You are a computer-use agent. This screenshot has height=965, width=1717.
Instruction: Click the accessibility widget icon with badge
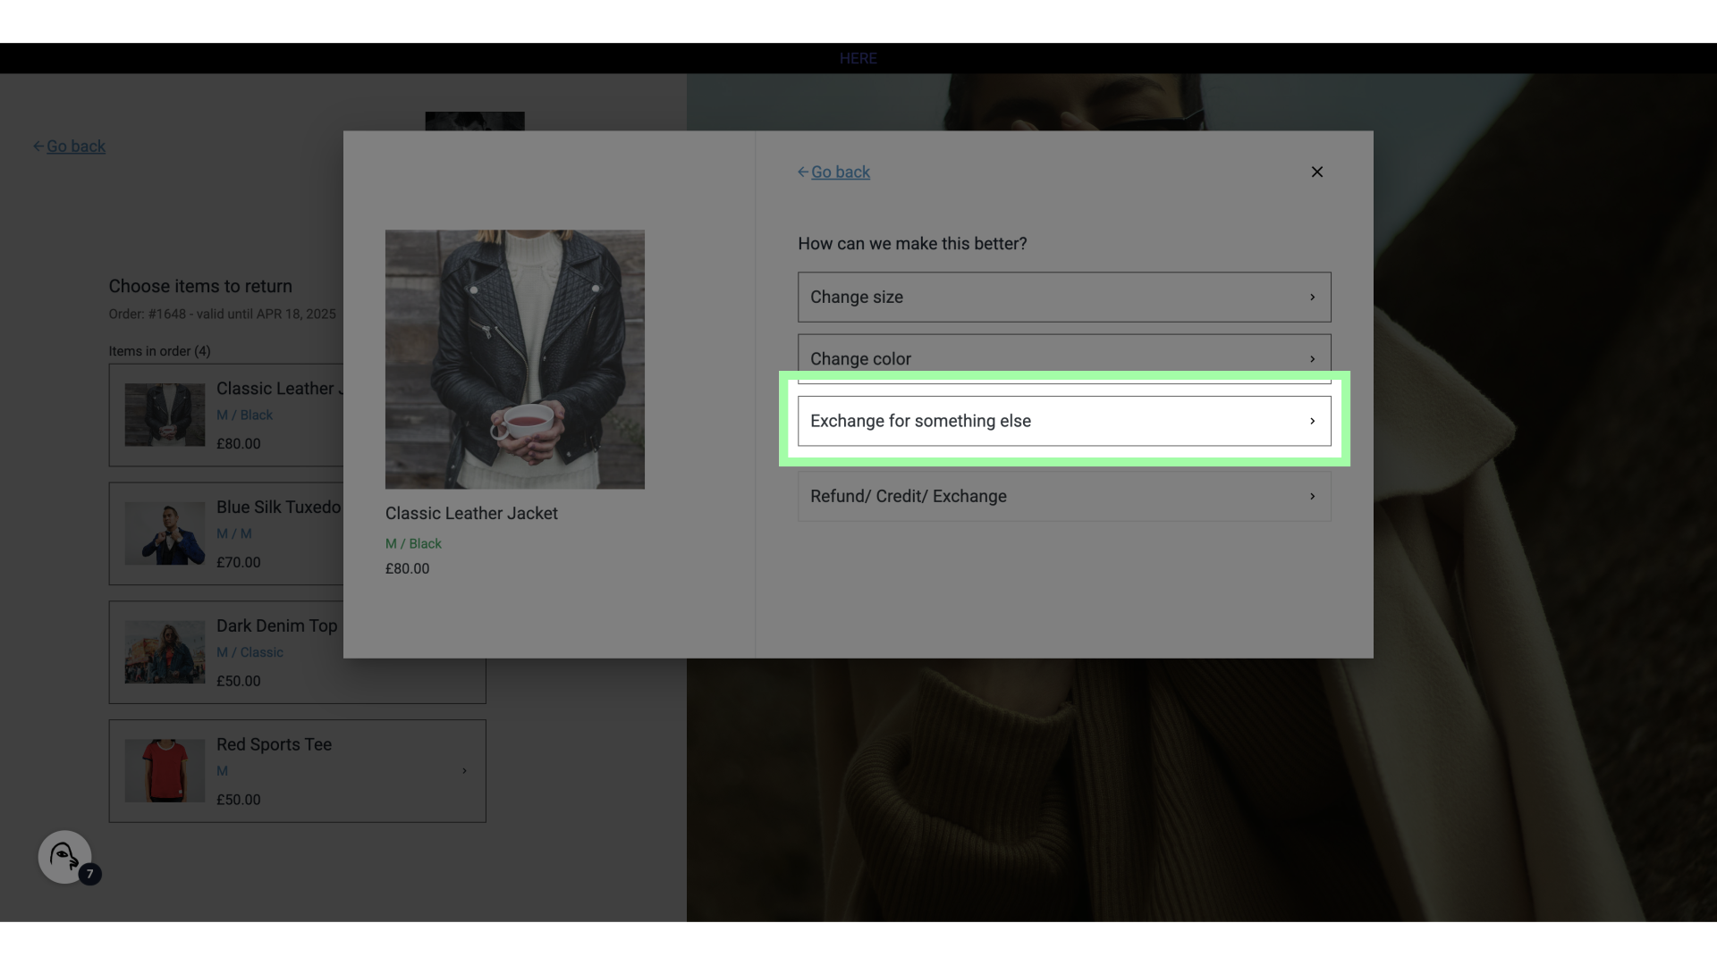65,858
